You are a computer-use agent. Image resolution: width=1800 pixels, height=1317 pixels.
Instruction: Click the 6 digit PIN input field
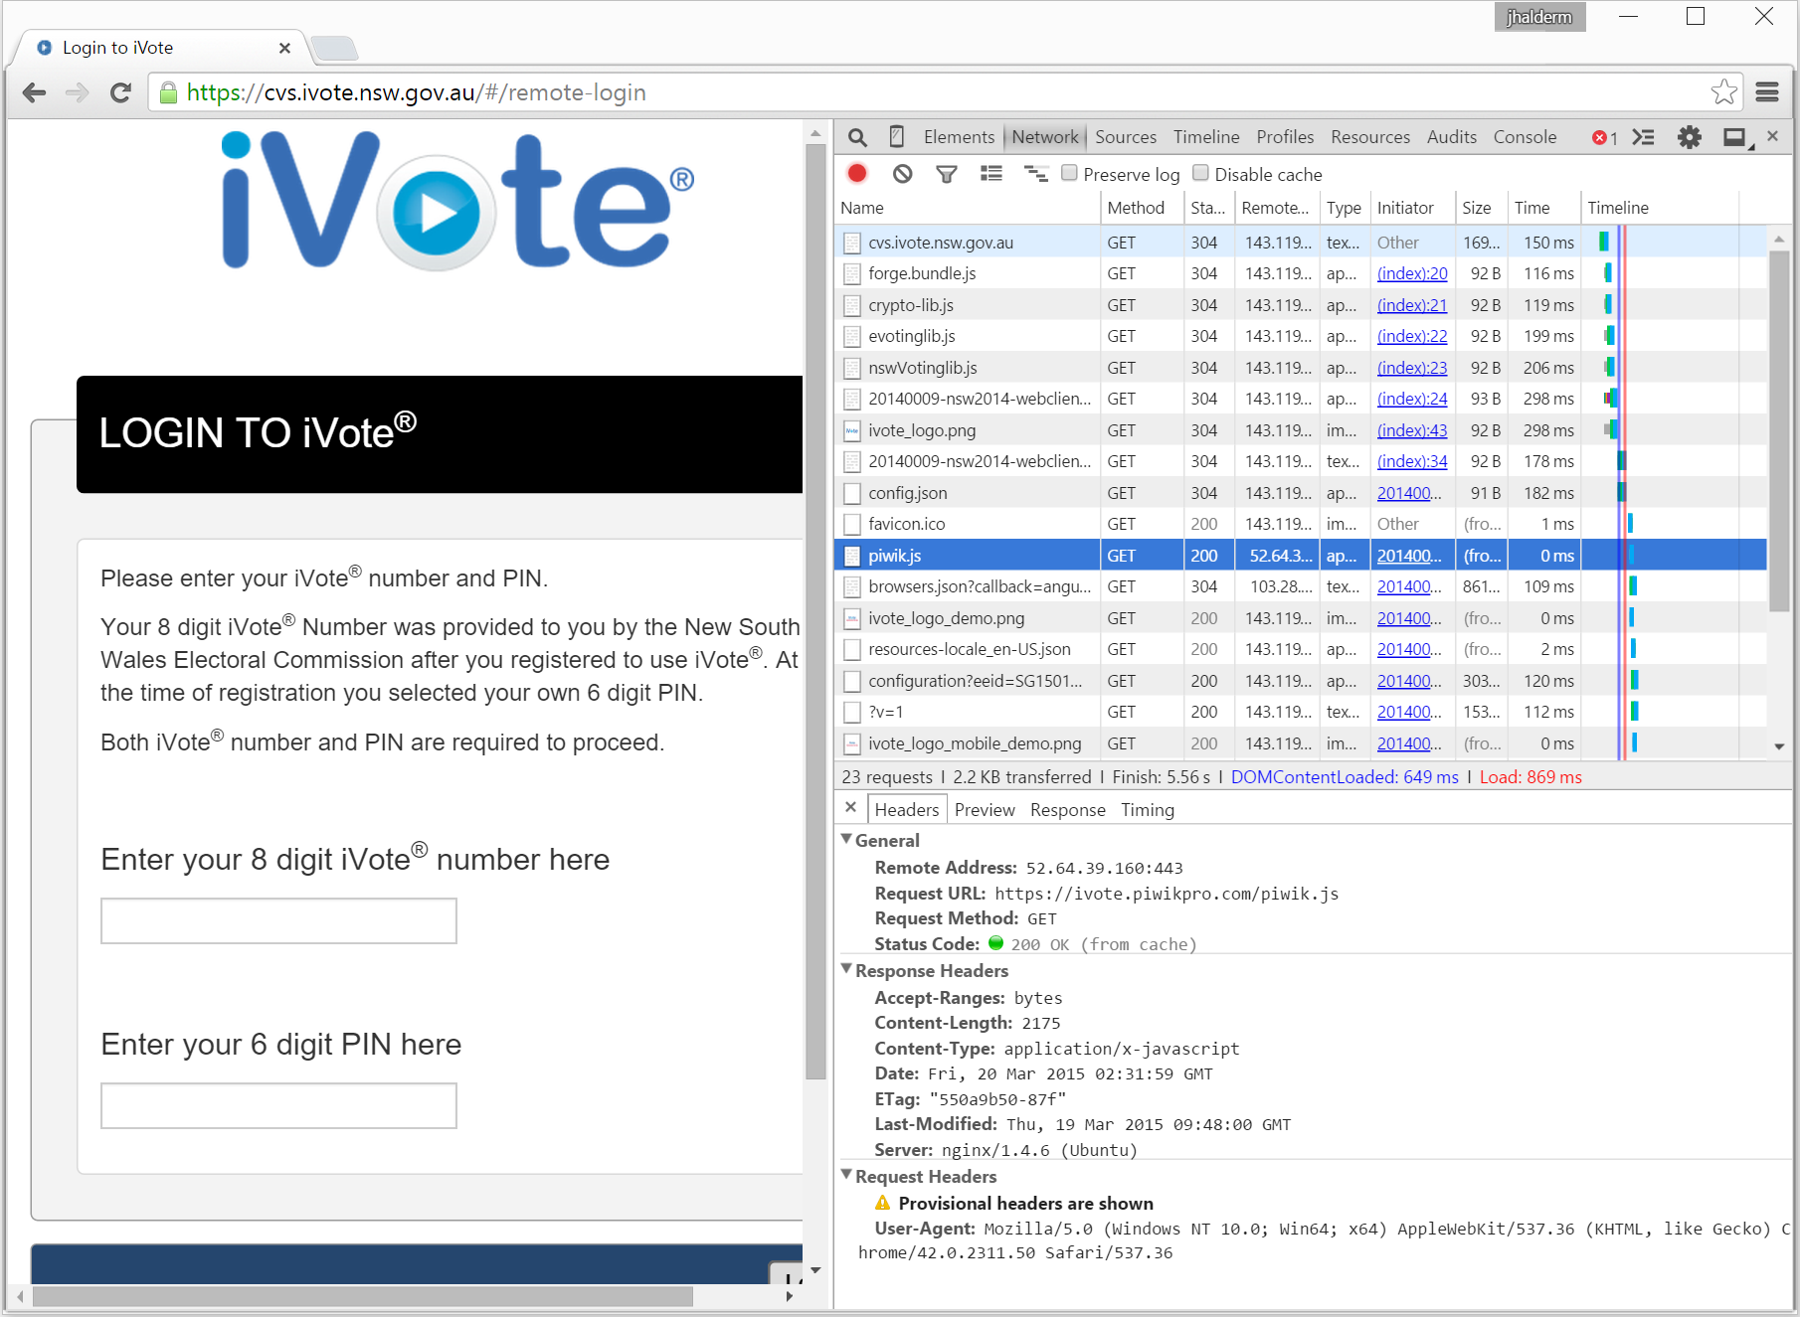(x=278, y=1105)
